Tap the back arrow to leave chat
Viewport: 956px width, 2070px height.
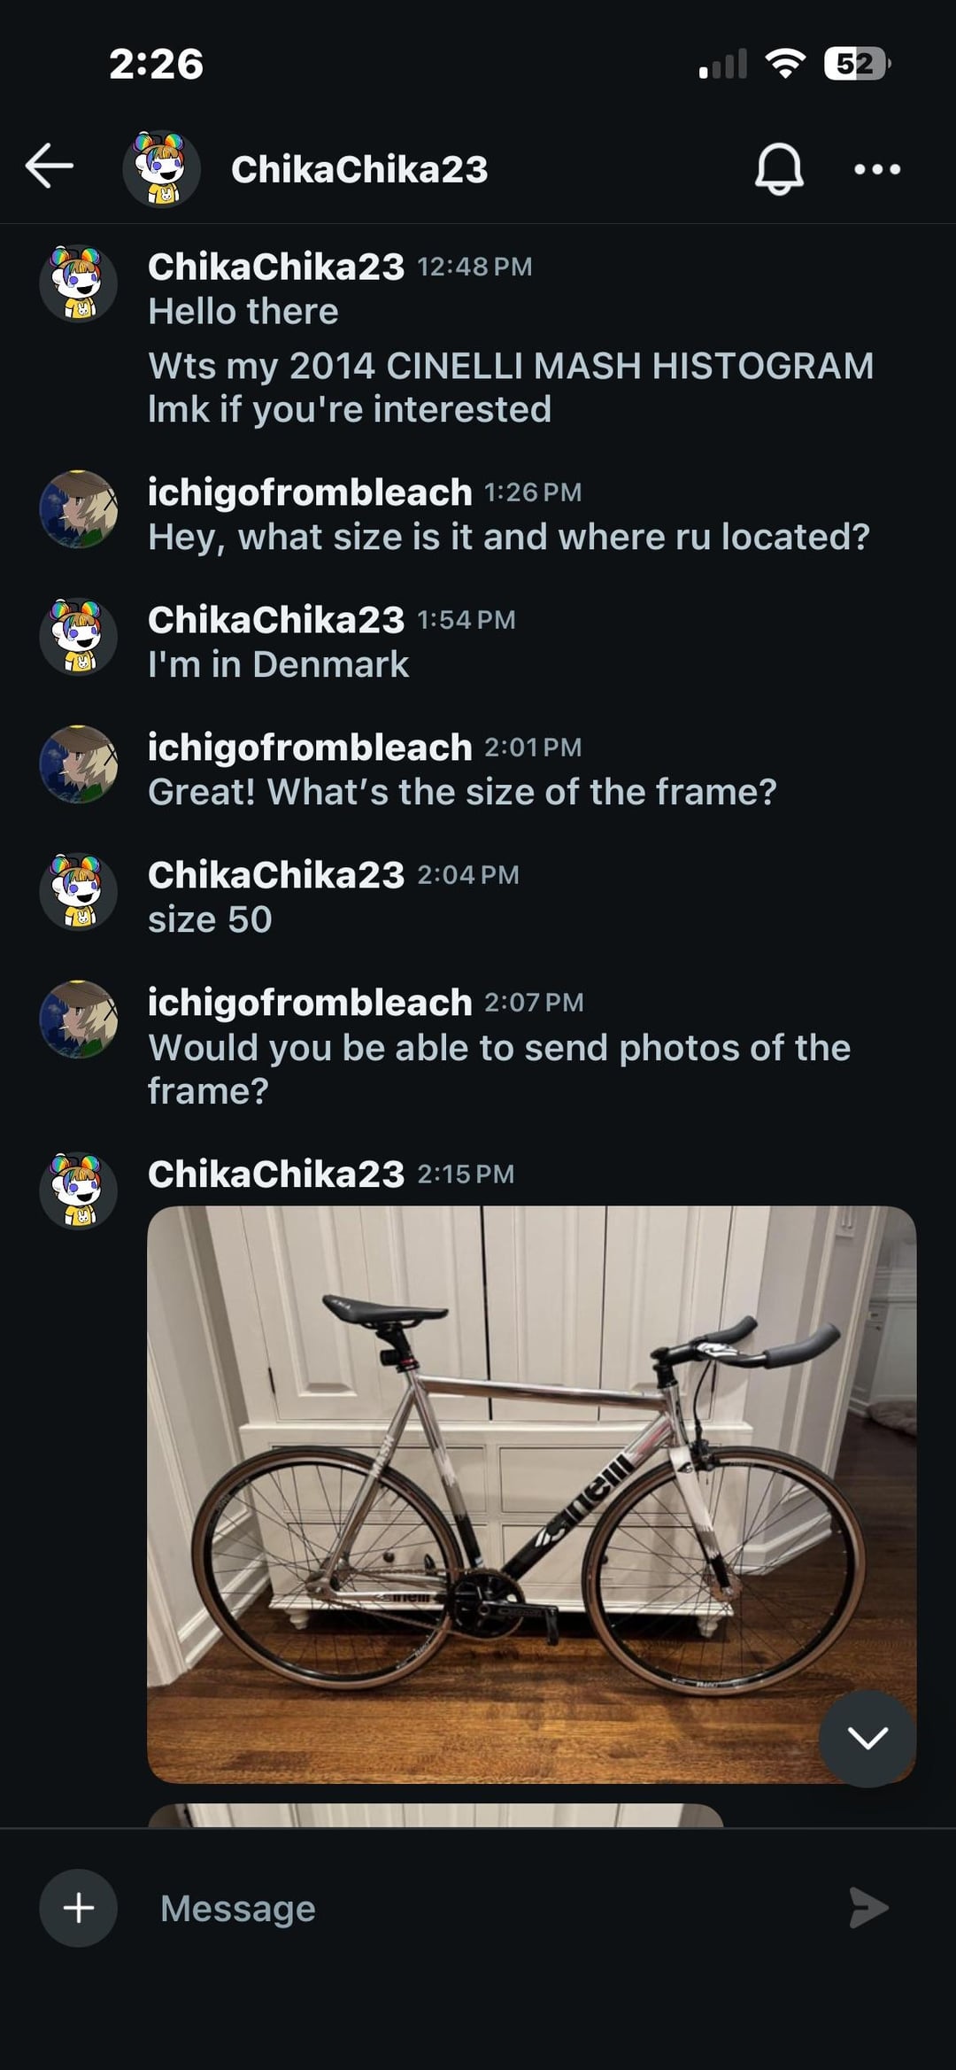[50, 166]
